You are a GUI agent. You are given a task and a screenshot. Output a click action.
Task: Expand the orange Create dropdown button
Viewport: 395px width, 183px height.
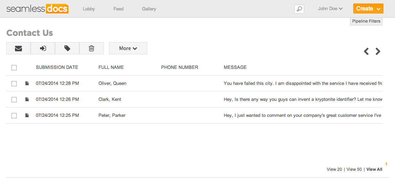[x=368, y=9]
